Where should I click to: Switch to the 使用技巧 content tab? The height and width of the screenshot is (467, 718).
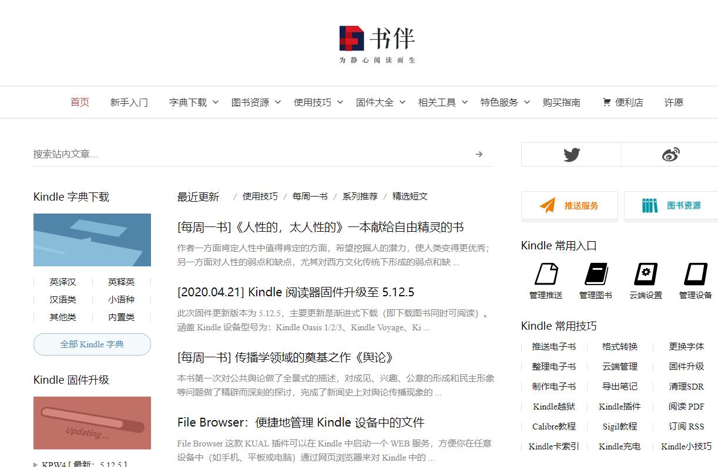tap(260, 196)
